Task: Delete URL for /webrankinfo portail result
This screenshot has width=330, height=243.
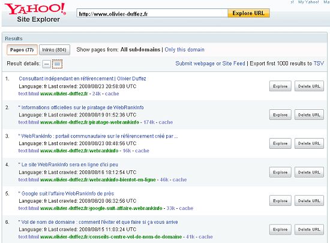Action: pos(309,143)
